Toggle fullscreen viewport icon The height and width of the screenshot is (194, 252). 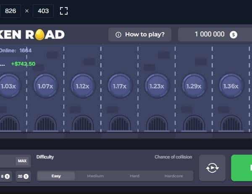(x=64, y=11)
